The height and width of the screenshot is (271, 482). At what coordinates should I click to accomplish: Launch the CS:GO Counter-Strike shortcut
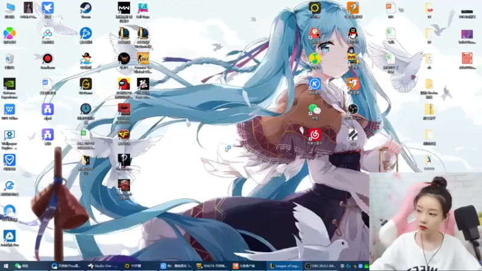pyautogui.click(x=143, y=58)
